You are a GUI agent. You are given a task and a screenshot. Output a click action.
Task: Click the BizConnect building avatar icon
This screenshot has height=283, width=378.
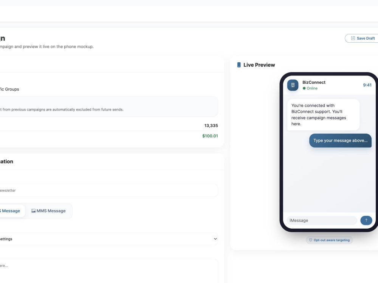[x=293, y=85]
